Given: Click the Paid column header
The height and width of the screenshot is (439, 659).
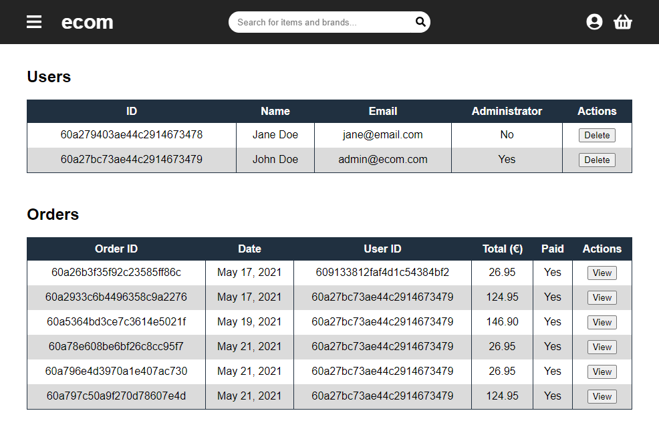Looking at the screenshot, I should [x=552, y=249].
